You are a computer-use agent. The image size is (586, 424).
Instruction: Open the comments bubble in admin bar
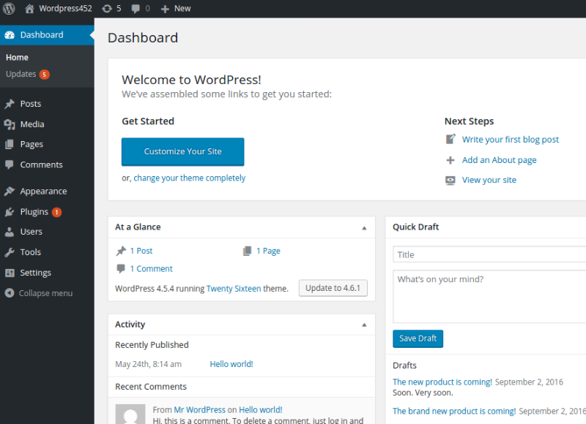coord(136,9)
